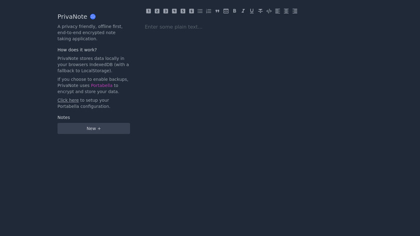This screenshot has width=420, height=236.
Task: Click the blue PrivaNote logo icon
Action: [92, 16]
